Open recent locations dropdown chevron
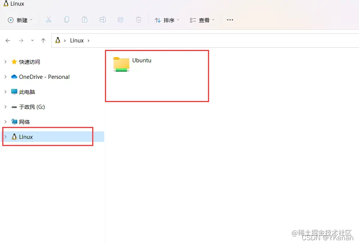 click(32, 41)
